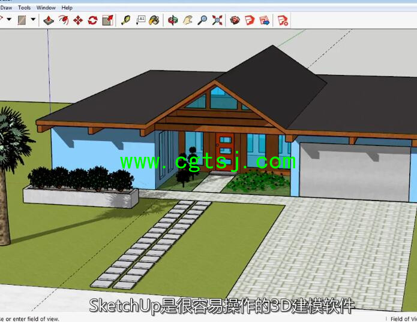Screen dimensions: 417x322
Task: Open the Extension Warehouse icon
Action: [250, 20]
